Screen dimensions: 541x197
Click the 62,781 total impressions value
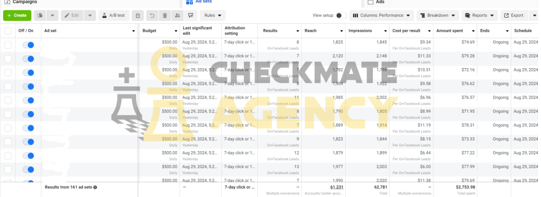(x=380, y=187)
